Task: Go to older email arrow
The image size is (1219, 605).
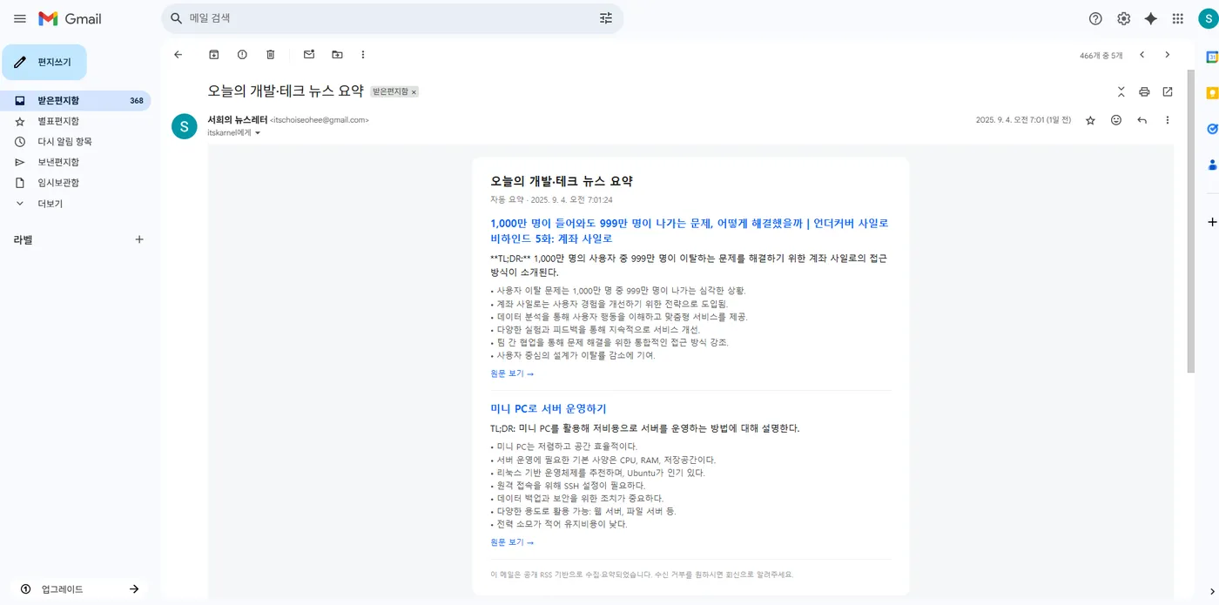Action: click(x=1168, y=54)
